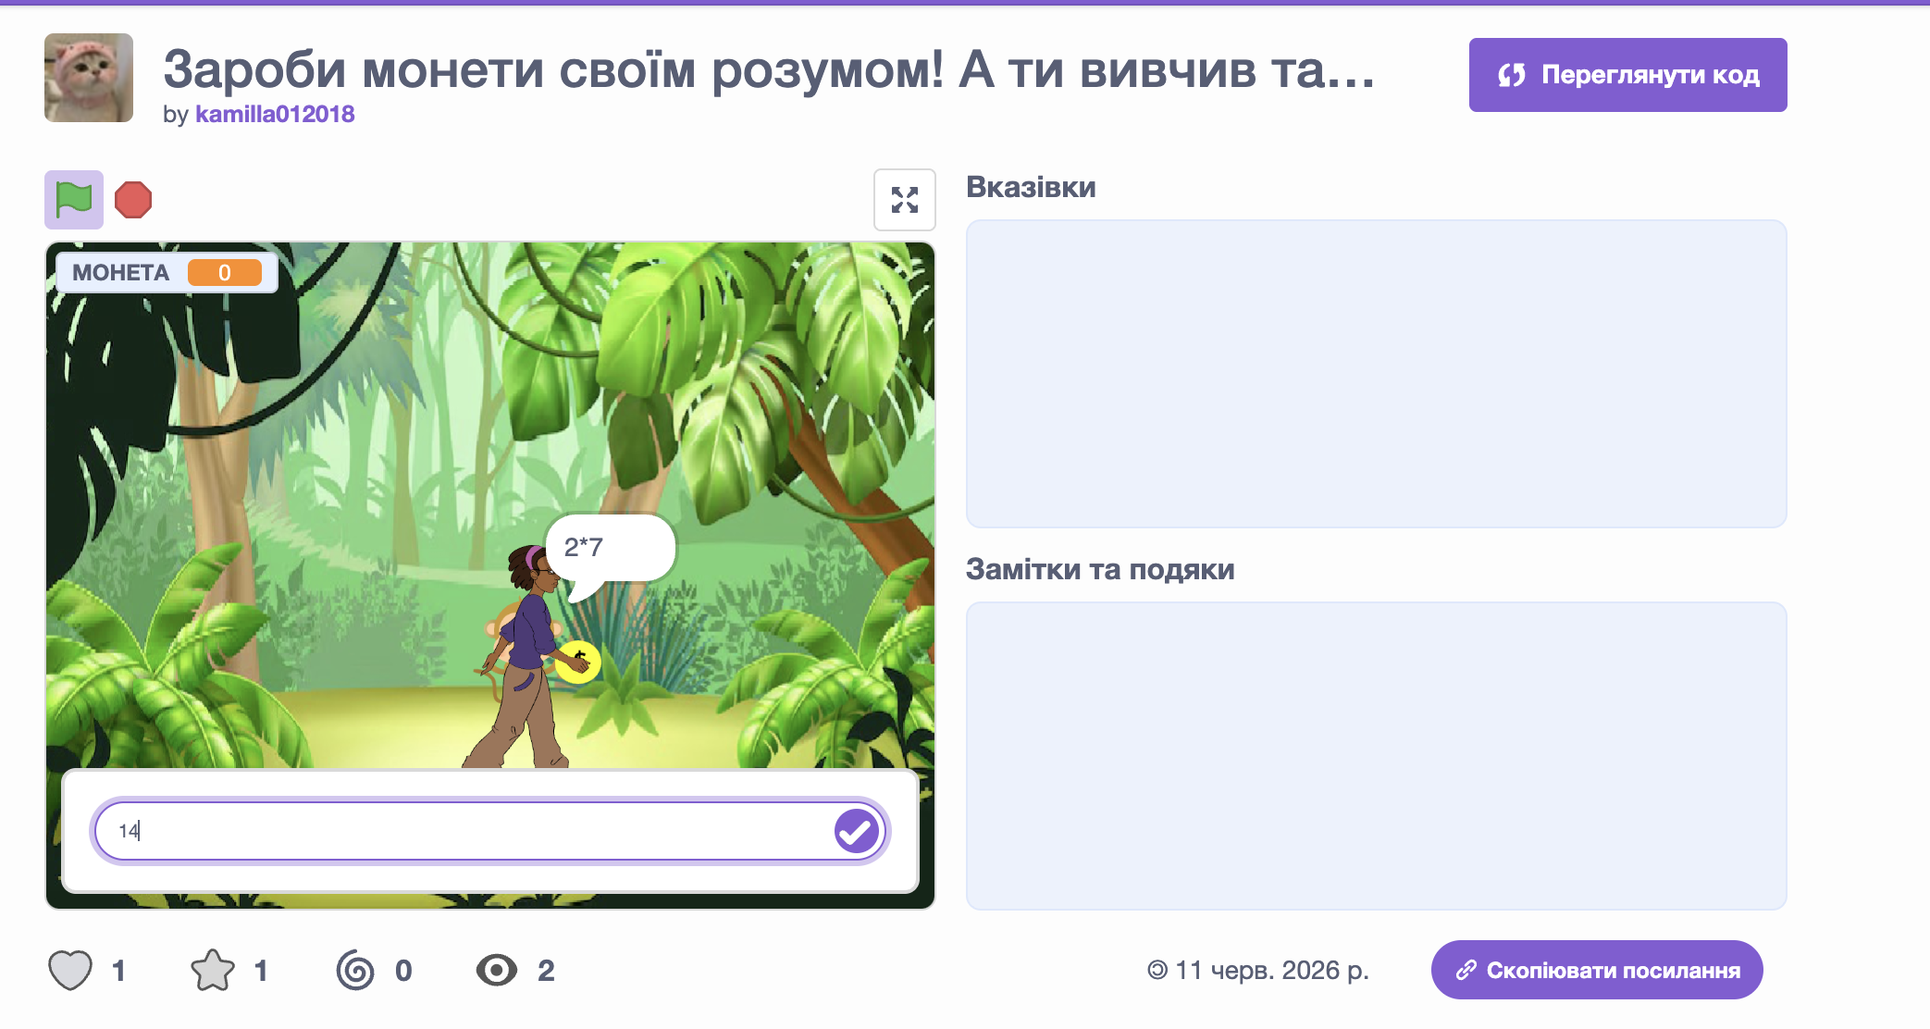1930x1029 pixels.
Task: Click the Вказівки heading
Action: [x=1031, y=187]
